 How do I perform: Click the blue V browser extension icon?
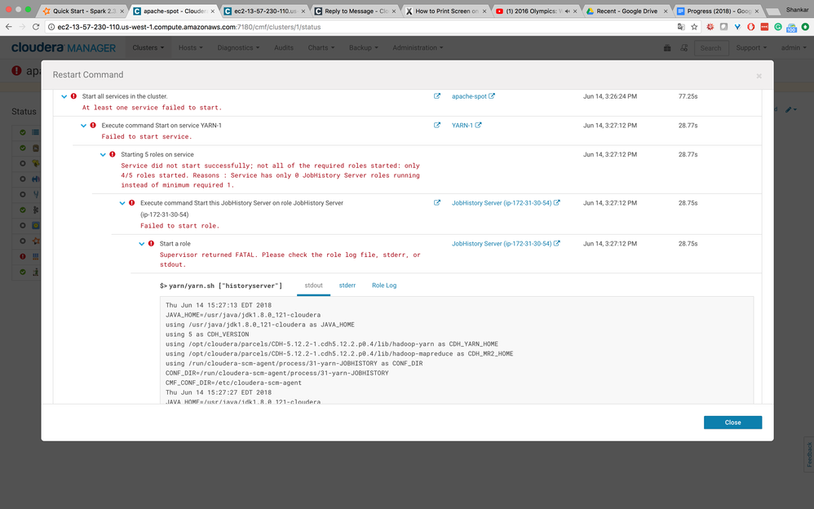[x=737, y=27]
